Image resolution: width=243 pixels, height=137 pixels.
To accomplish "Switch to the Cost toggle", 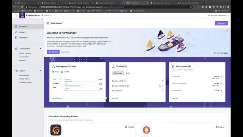I will 128,73.
